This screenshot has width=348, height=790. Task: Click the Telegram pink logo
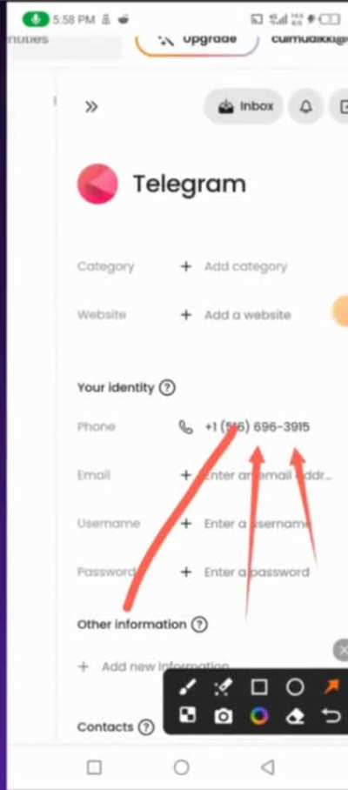click(97, 184)
